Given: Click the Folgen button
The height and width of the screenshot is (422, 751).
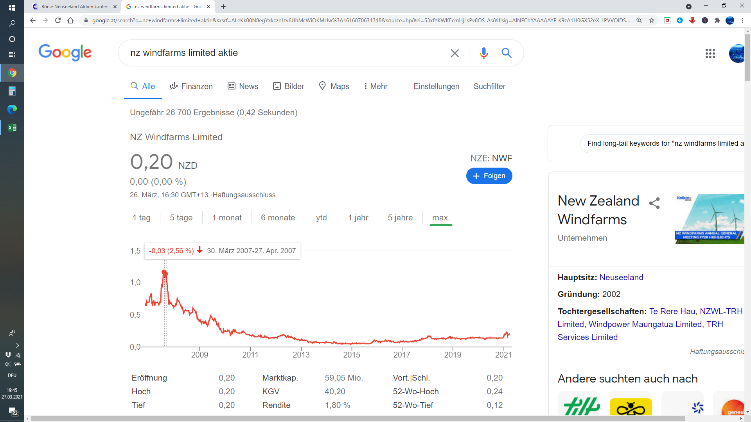Looking at the screenshot, I should pyautogui.click(x=489, y=176).
